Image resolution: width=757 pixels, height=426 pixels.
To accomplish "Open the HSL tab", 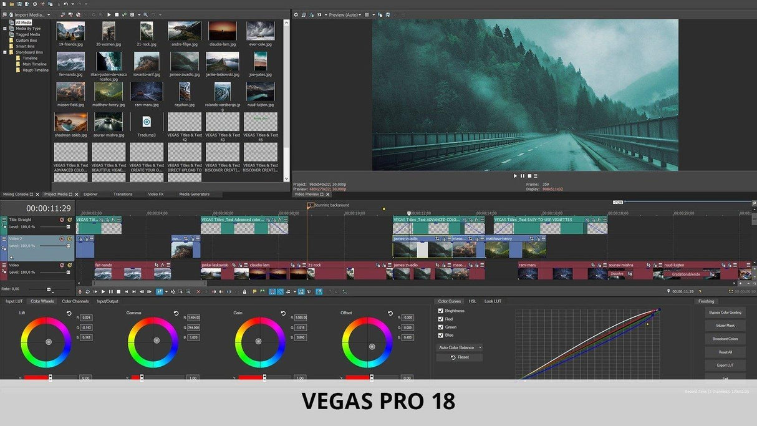I will click(473, 301).
